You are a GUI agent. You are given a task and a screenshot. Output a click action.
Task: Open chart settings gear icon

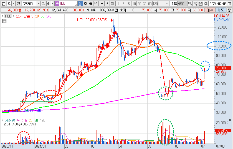(x=206, y=4)
